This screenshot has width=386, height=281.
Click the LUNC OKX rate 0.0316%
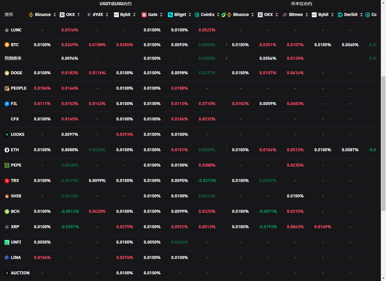click(x=70, y=30)
